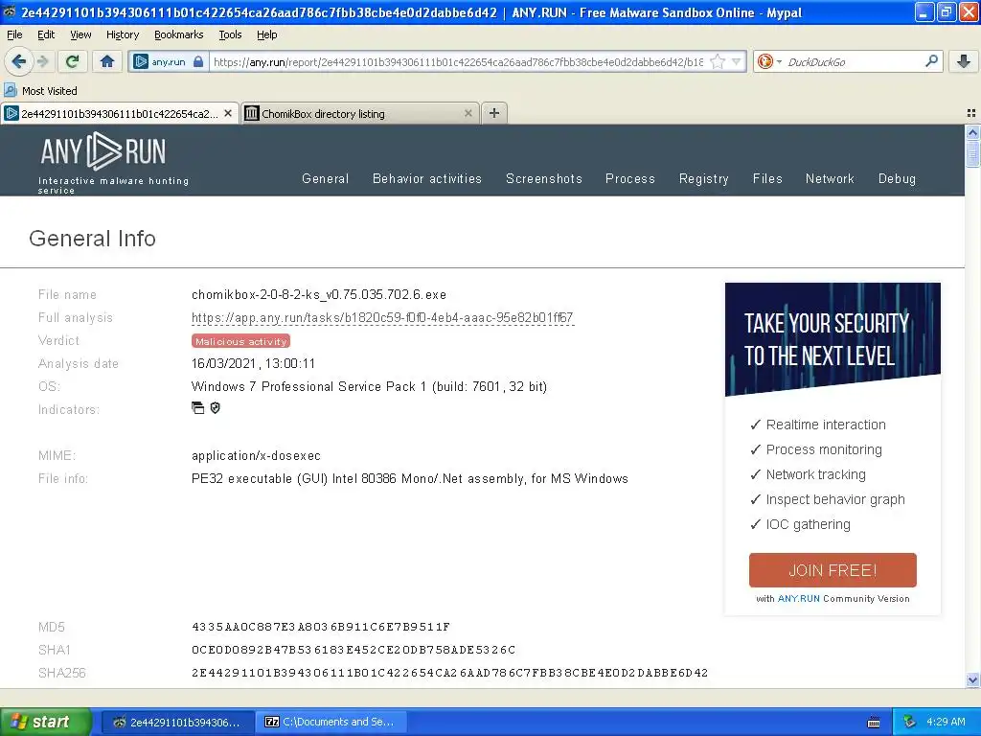Close the ANY.RUN report tab

tap(228, 113)
